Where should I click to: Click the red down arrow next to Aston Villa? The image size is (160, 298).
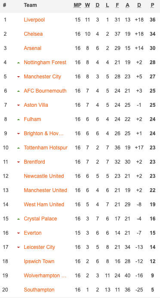(18, 105)
